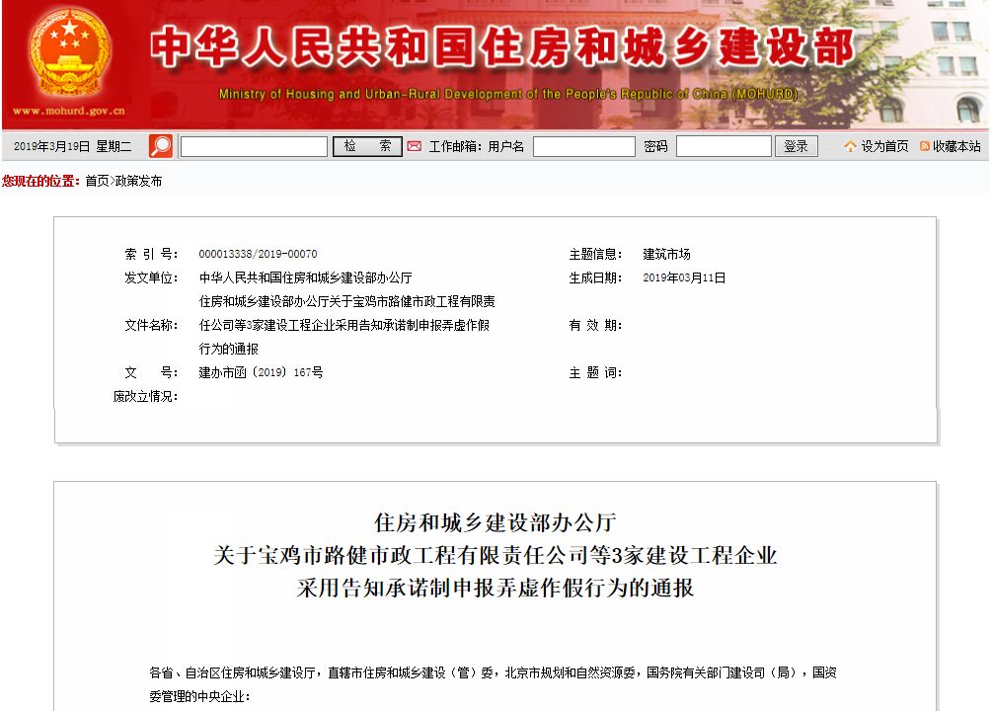Click the red work mailbox envelope icon

(414, 147)
